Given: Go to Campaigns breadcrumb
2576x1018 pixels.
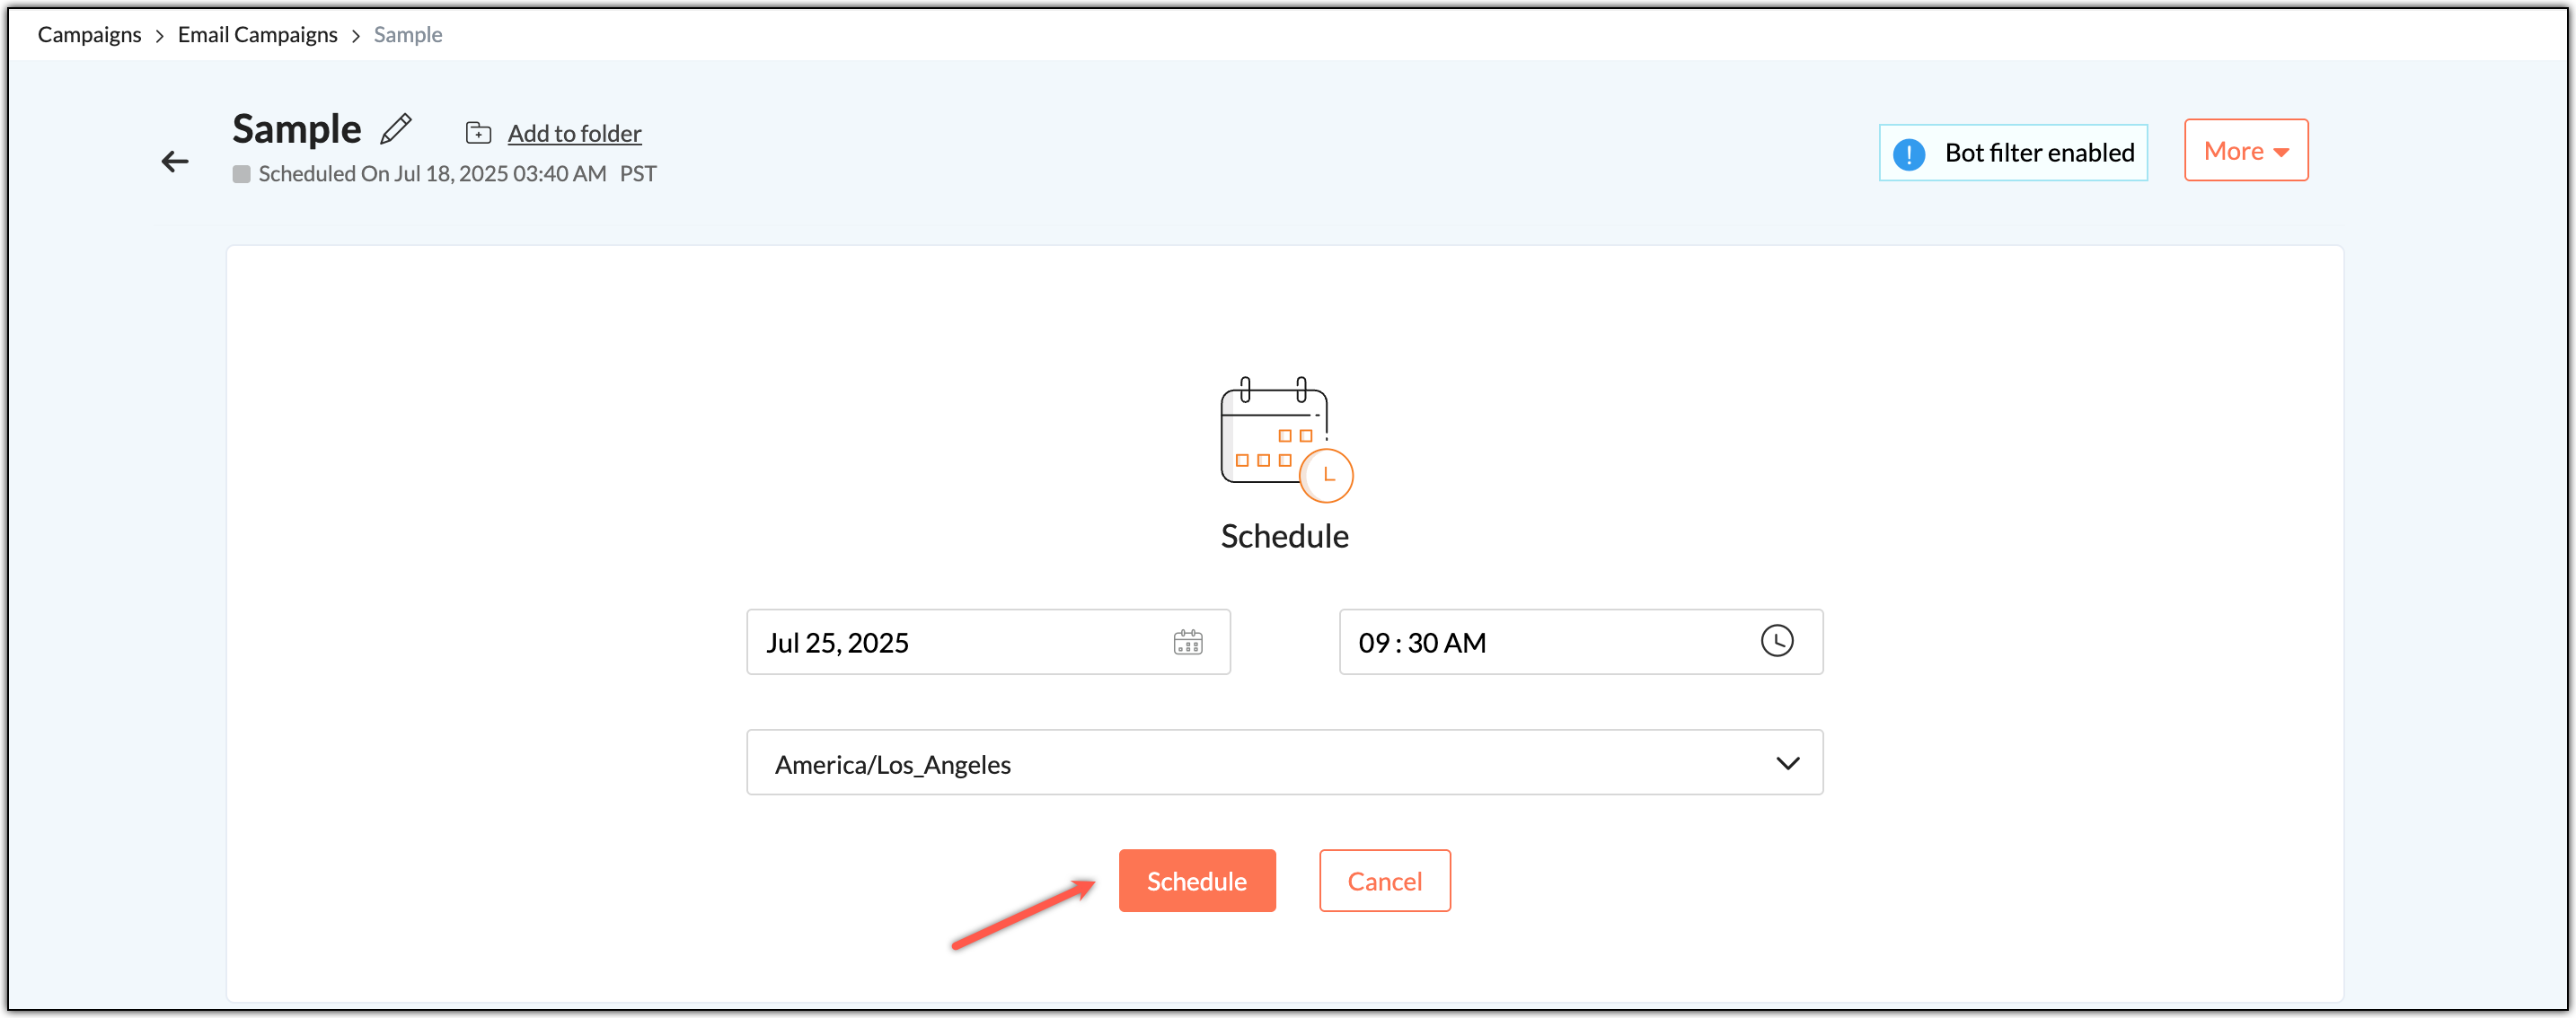Looking at the screenshot, I should tap(89, 35).
